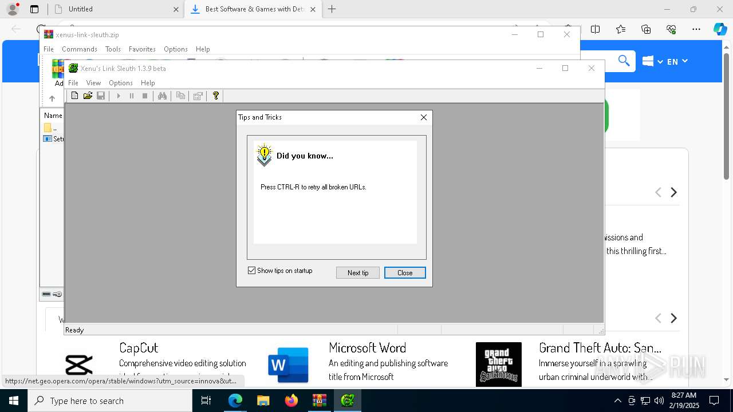Open the File menu in Xenu's Link Sleuth

tap(73, 83)
